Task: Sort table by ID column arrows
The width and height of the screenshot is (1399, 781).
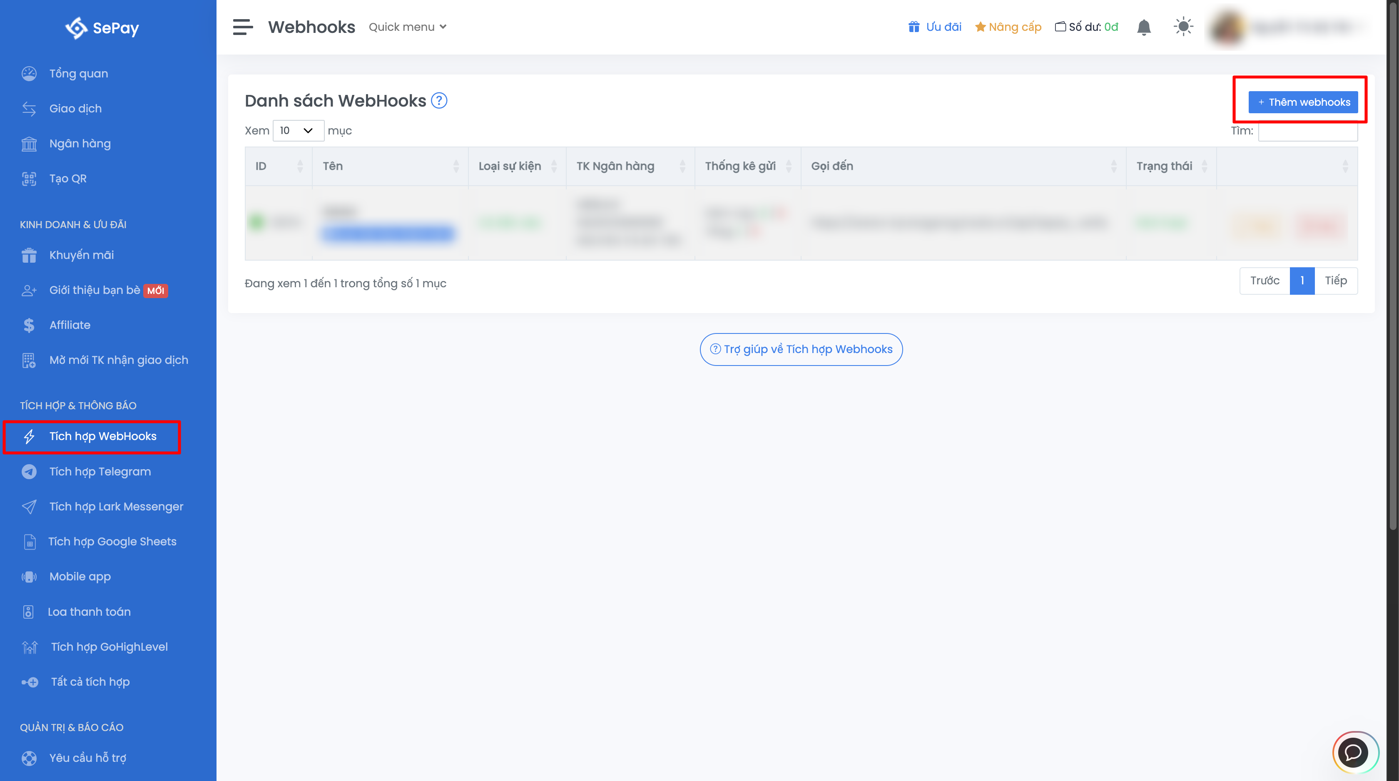Action: (300, 166)
